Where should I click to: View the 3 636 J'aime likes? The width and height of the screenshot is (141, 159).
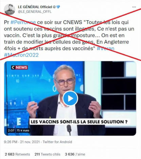pyautogui.click(x=75, y=154)
